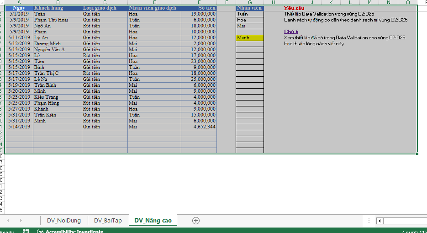The image size is (427, 233).
Task: Select employee cell Hoa in 5/1/2019 row
Action: pos(154,14)
